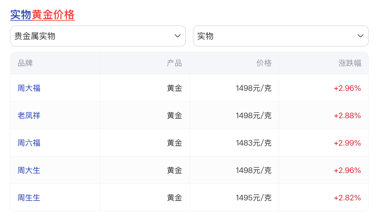Select the 老凤祥 table row
This screenshot has width=380, height=218.
[189, 115]
